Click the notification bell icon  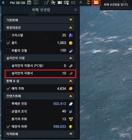(x=81, y=2)
